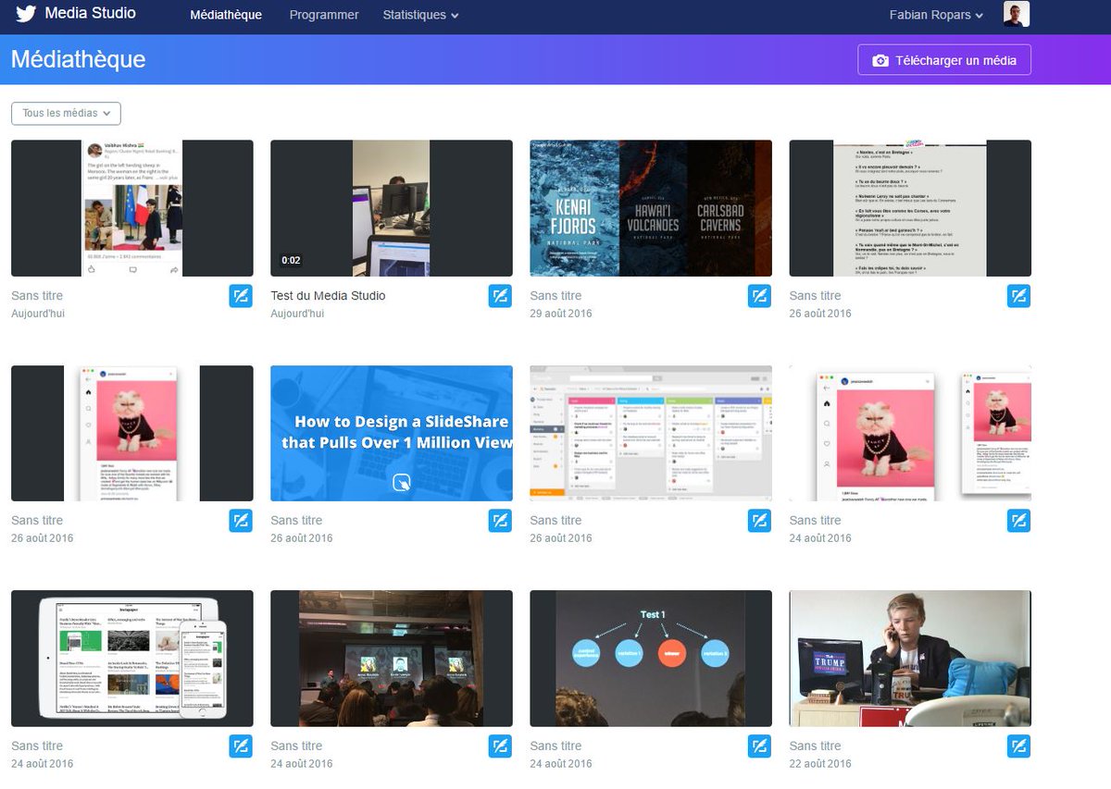Open the Médiathèque tab
Image resolution: width=1111 pixels, height=789 pixels.
tap(226, 15)
